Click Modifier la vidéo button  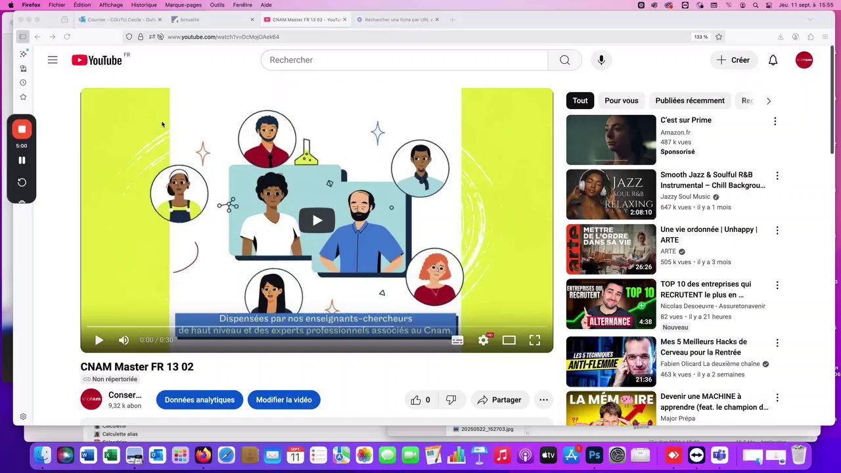(x=284, y=399)
